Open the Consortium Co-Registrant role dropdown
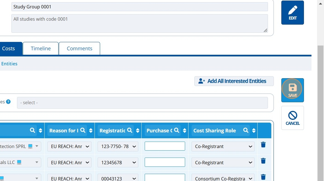Screen dimensions: 324x181 click(x=223, y=178)
